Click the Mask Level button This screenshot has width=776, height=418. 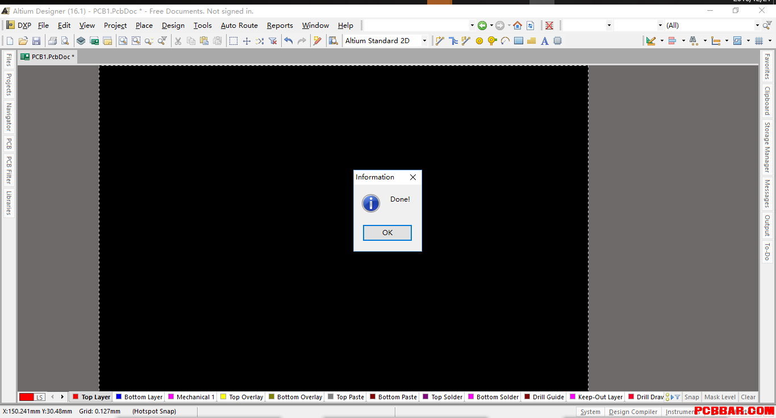(x=720, y=397)
